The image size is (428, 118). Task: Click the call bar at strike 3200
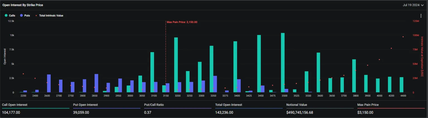pyautogui.click(x=176, y=65)
